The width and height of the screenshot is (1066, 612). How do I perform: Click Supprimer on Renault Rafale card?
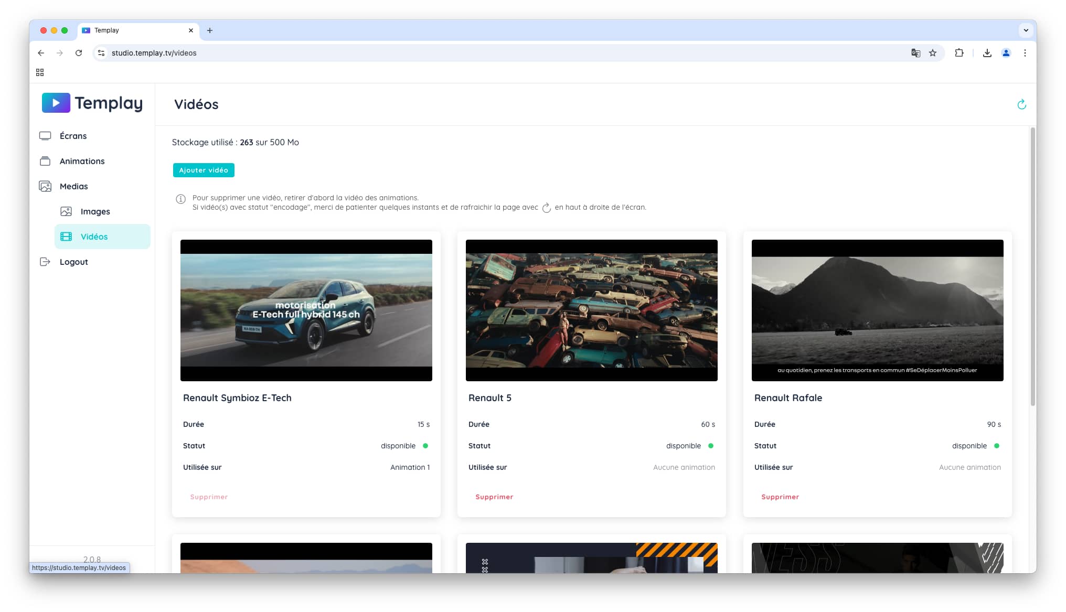pos(780,497)
